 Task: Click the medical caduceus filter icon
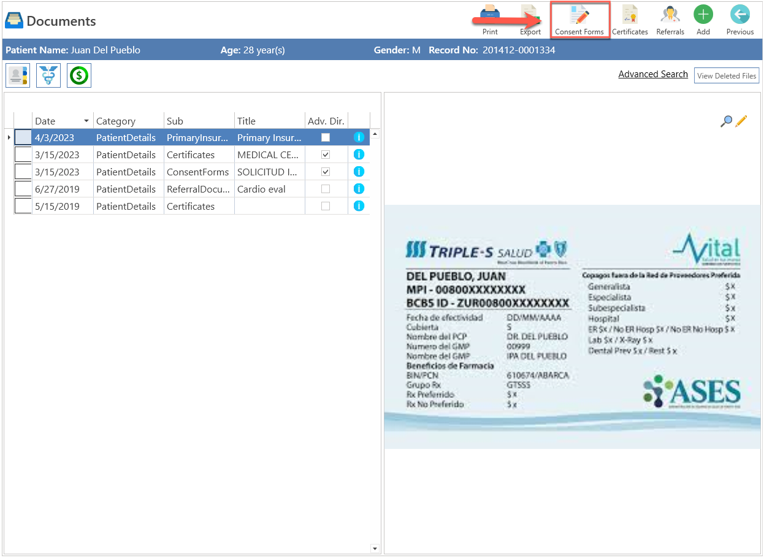pyautogui.click(x=48, y=76)
